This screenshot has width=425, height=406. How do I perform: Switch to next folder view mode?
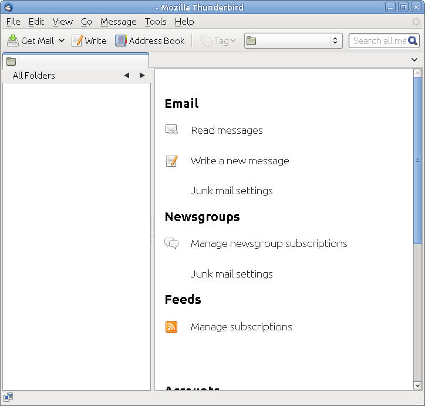click(142, 75)
